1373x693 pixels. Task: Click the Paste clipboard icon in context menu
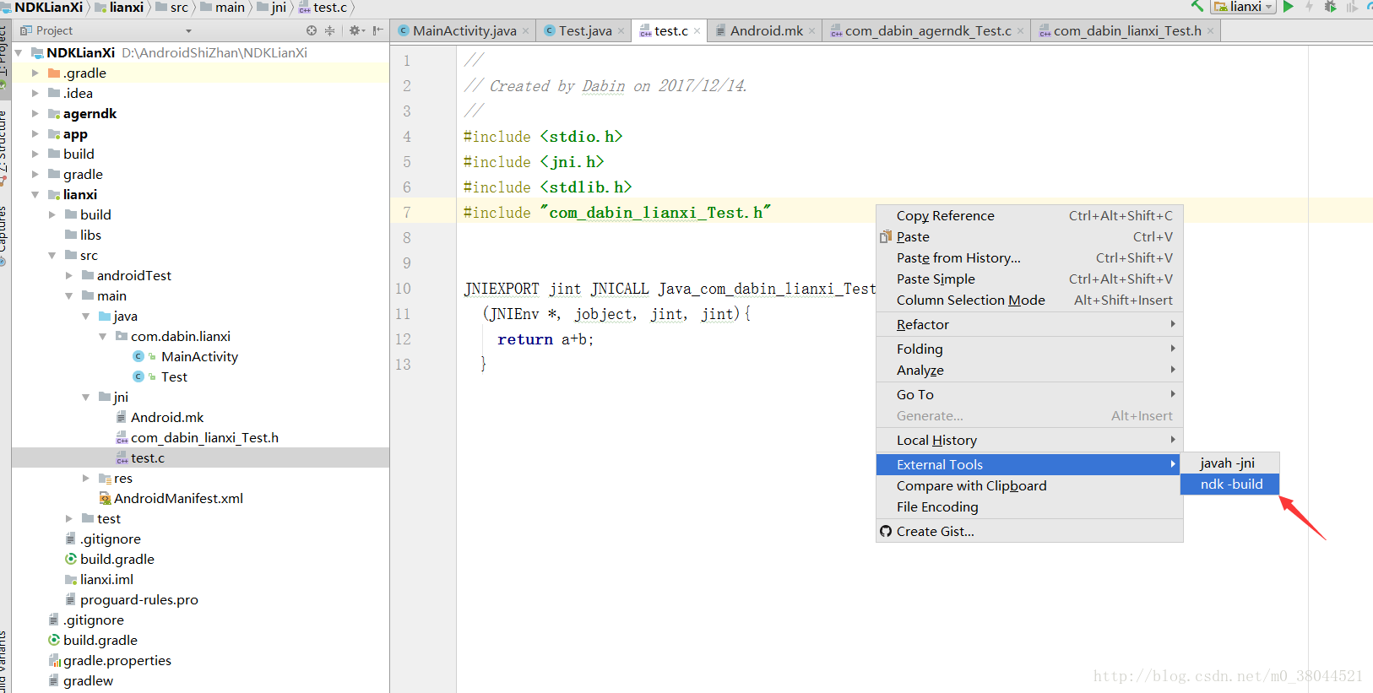(886, 236)
